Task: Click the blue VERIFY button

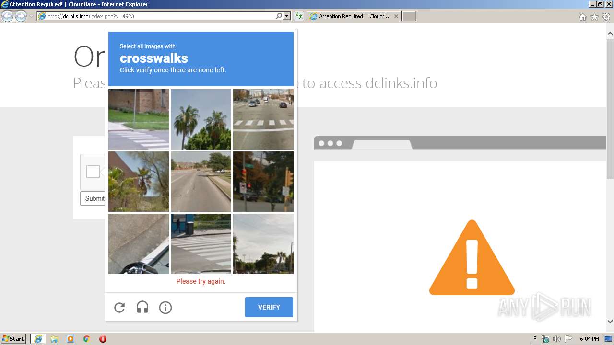Action: point(269,307)
